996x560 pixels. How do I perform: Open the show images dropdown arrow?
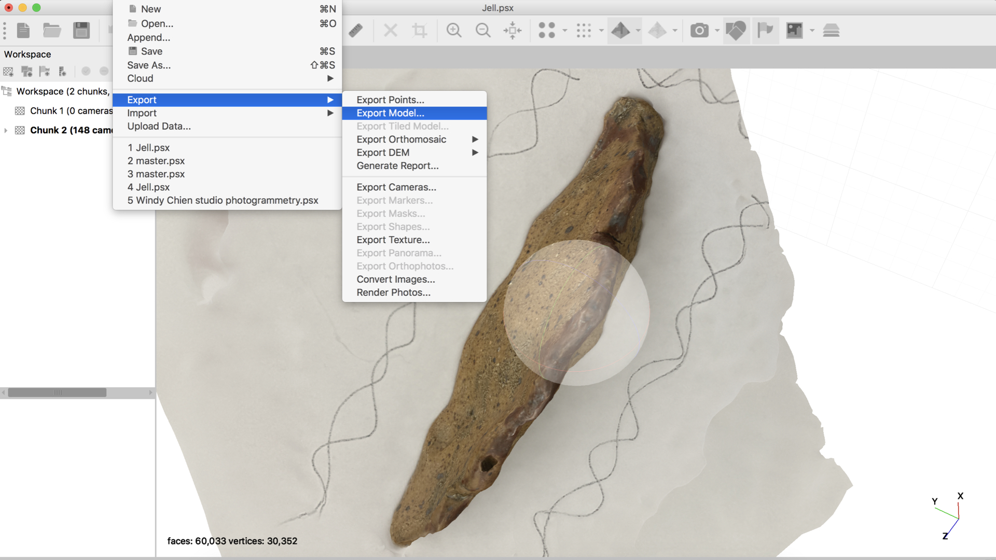pos(812,31)
